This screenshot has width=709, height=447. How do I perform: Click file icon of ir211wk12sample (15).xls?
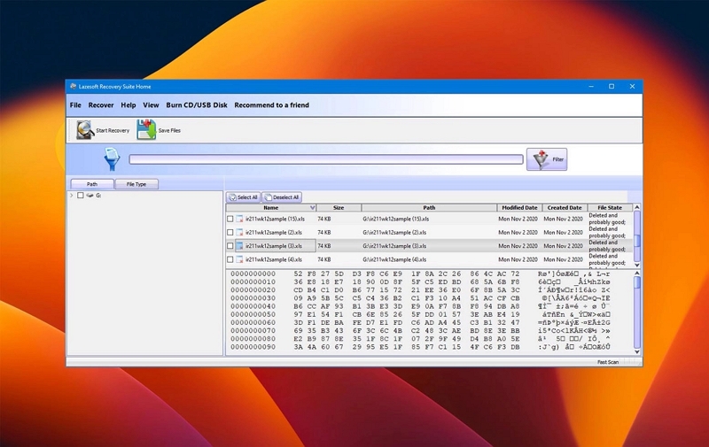click(x=239, y=219)
